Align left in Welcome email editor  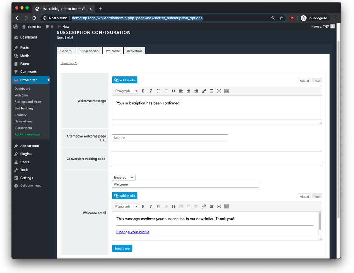pyautogui.click(x=181, y=207)
